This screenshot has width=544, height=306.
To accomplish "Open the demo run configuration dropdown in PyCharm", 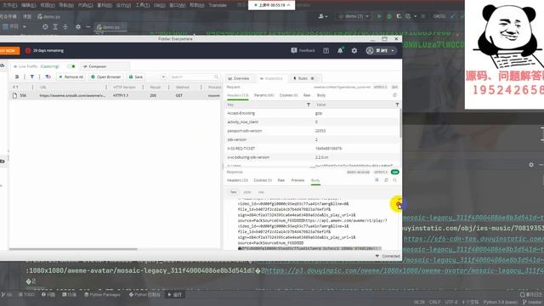I will [354, 16].
